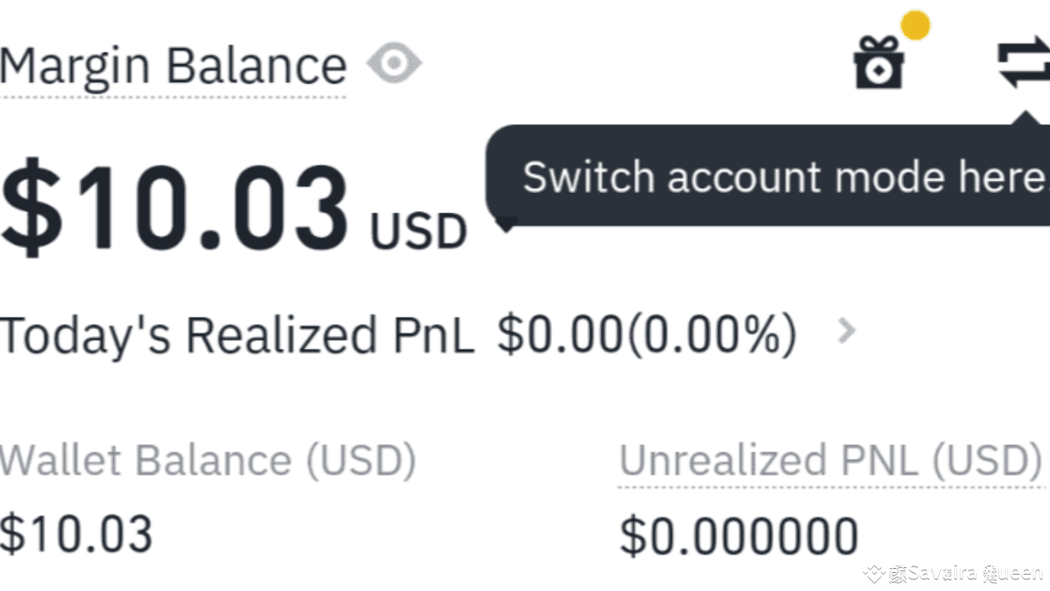The width and height of the screenshot is (1050, 591).
Task: Click the Wallet Balance (USD) label
Action: click(x=208, y=460)
